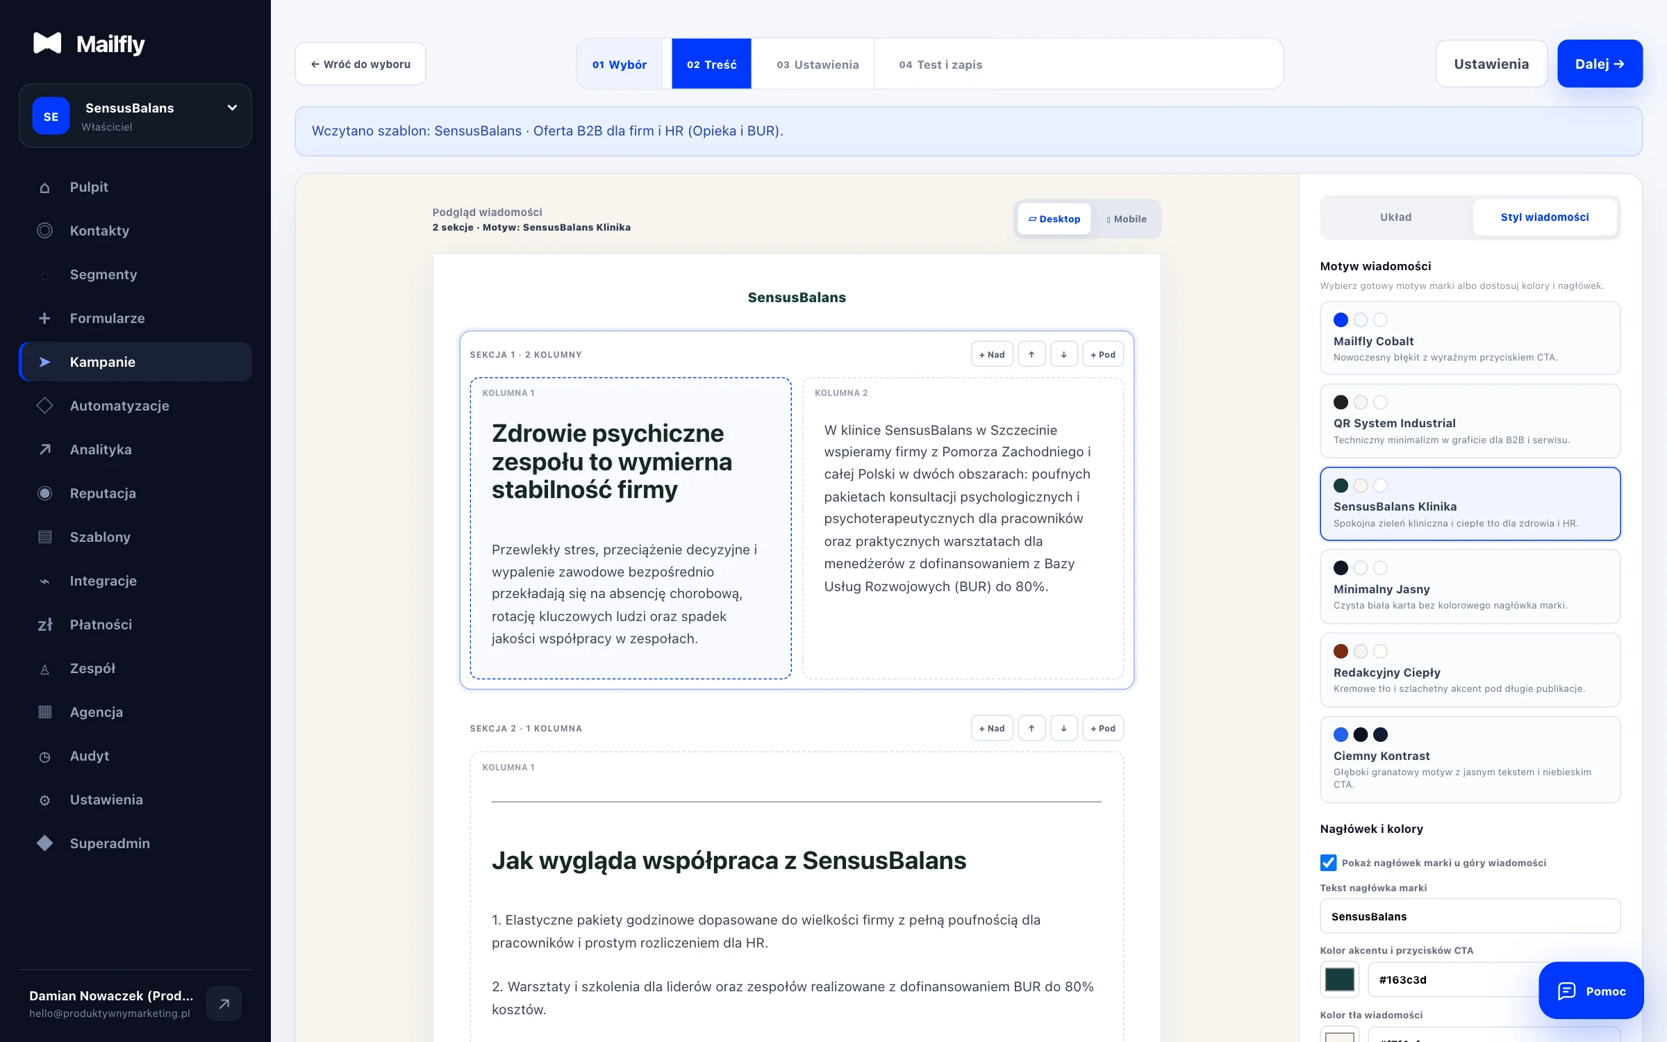Select QR System Industrial theme

click(1470, 421)
